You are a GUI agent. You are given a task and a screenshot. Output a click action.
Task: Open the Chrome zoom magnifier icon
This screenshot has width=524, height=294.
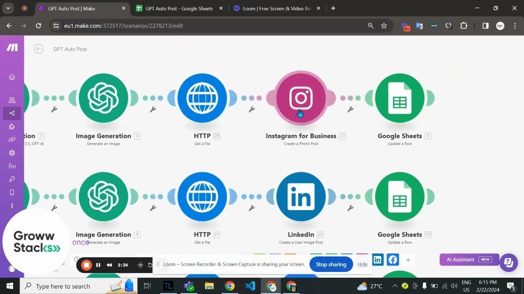pos(370,26)
